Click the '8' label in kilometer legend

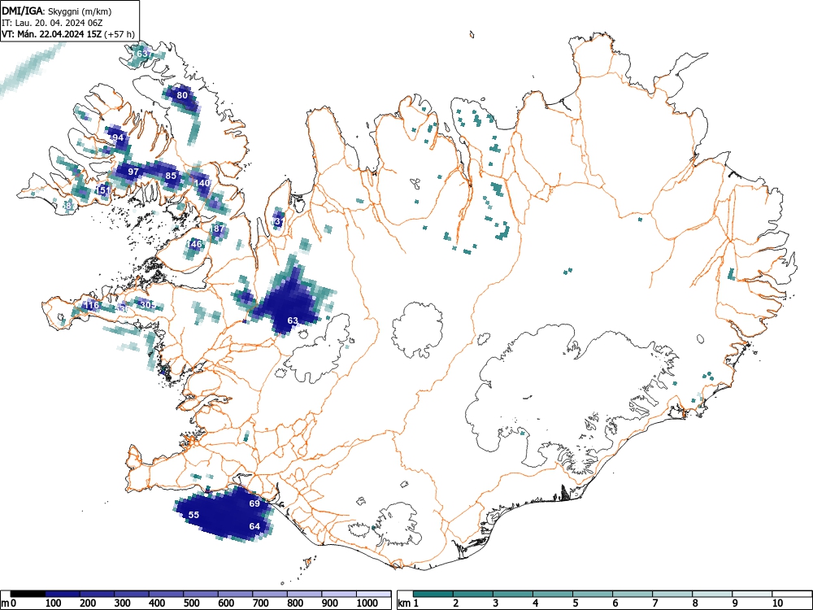pos(695,603)
